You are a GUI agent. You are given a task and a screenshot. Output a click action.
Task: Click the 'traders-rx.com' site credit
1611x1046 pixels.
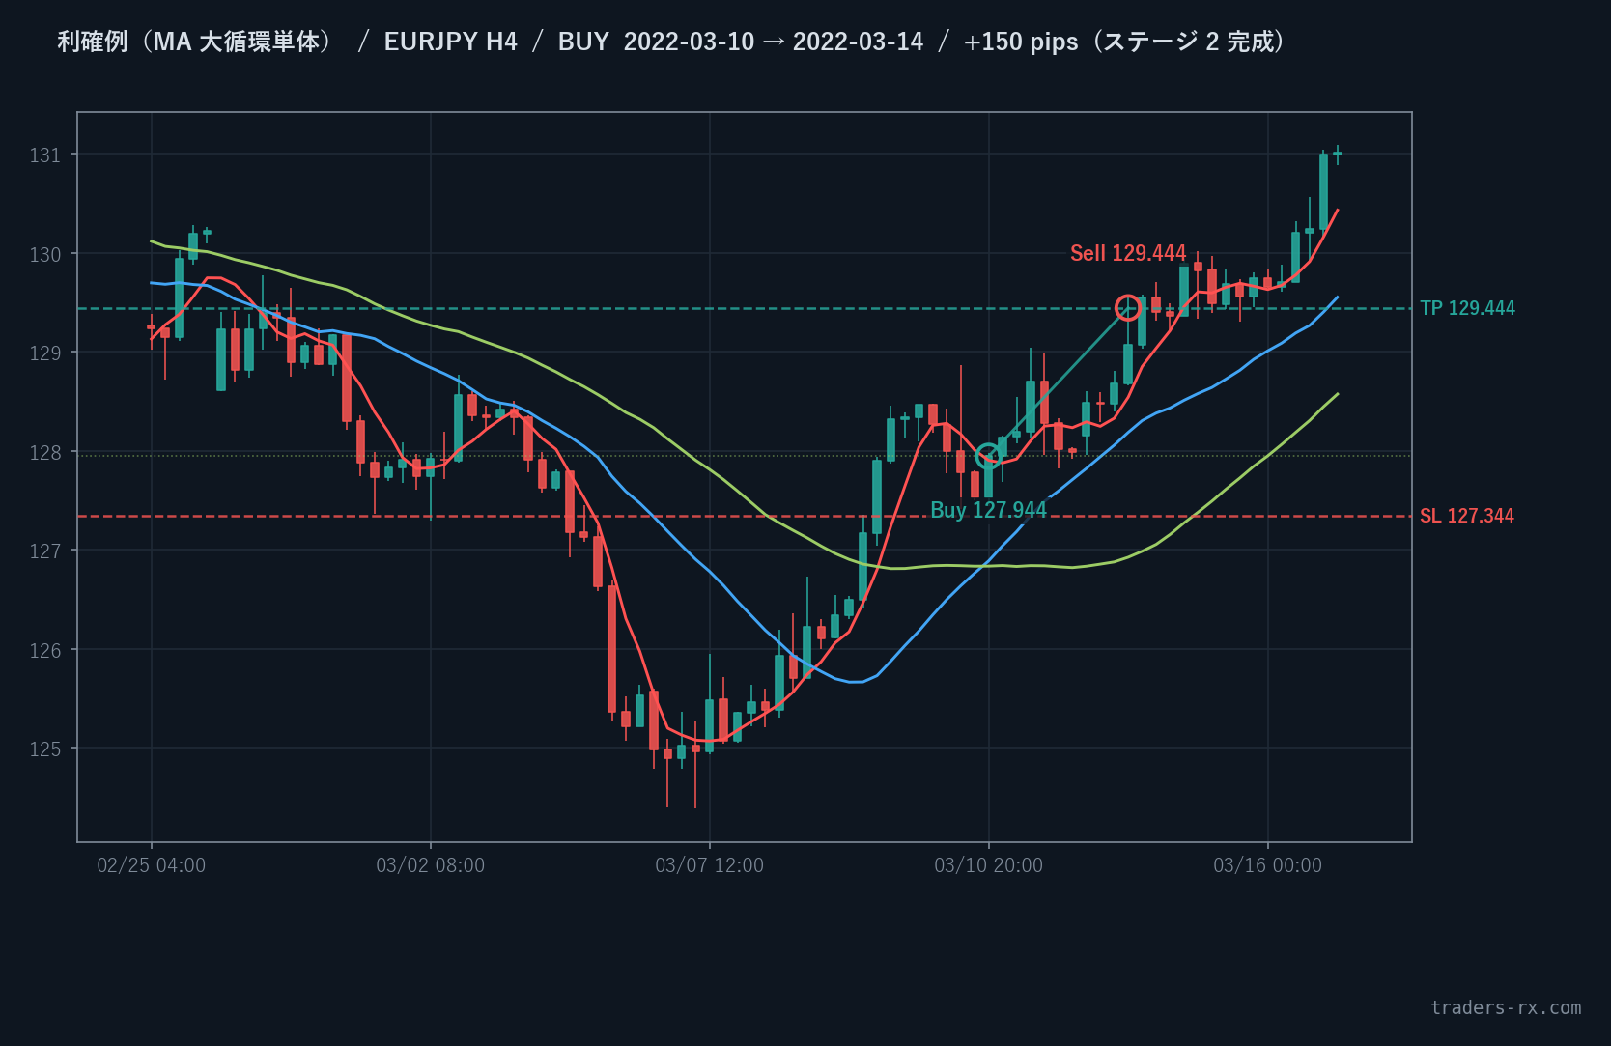(1506, 1007)
